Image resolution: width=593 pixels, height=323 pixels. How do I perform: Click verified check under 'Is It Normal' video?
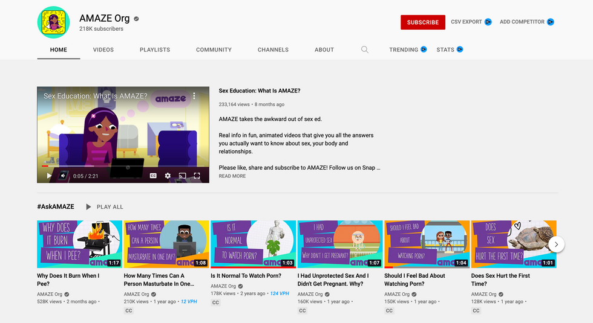coord(240,286)
